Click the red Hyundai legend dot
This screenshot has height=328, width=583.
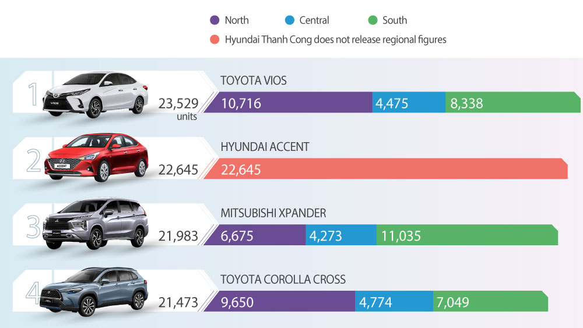(x=215, y=40)
